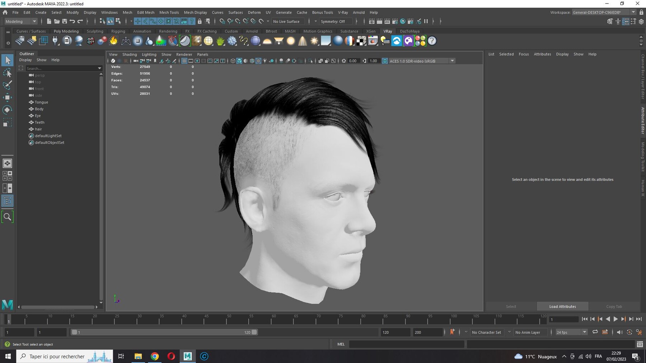Click the viewport gamma value 1.00 field
Screen dimensions: 646x363
(x=374, y=61)
